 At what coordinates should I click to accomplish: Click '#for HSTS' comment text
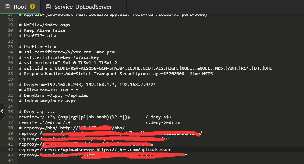(x=201, y=74)
